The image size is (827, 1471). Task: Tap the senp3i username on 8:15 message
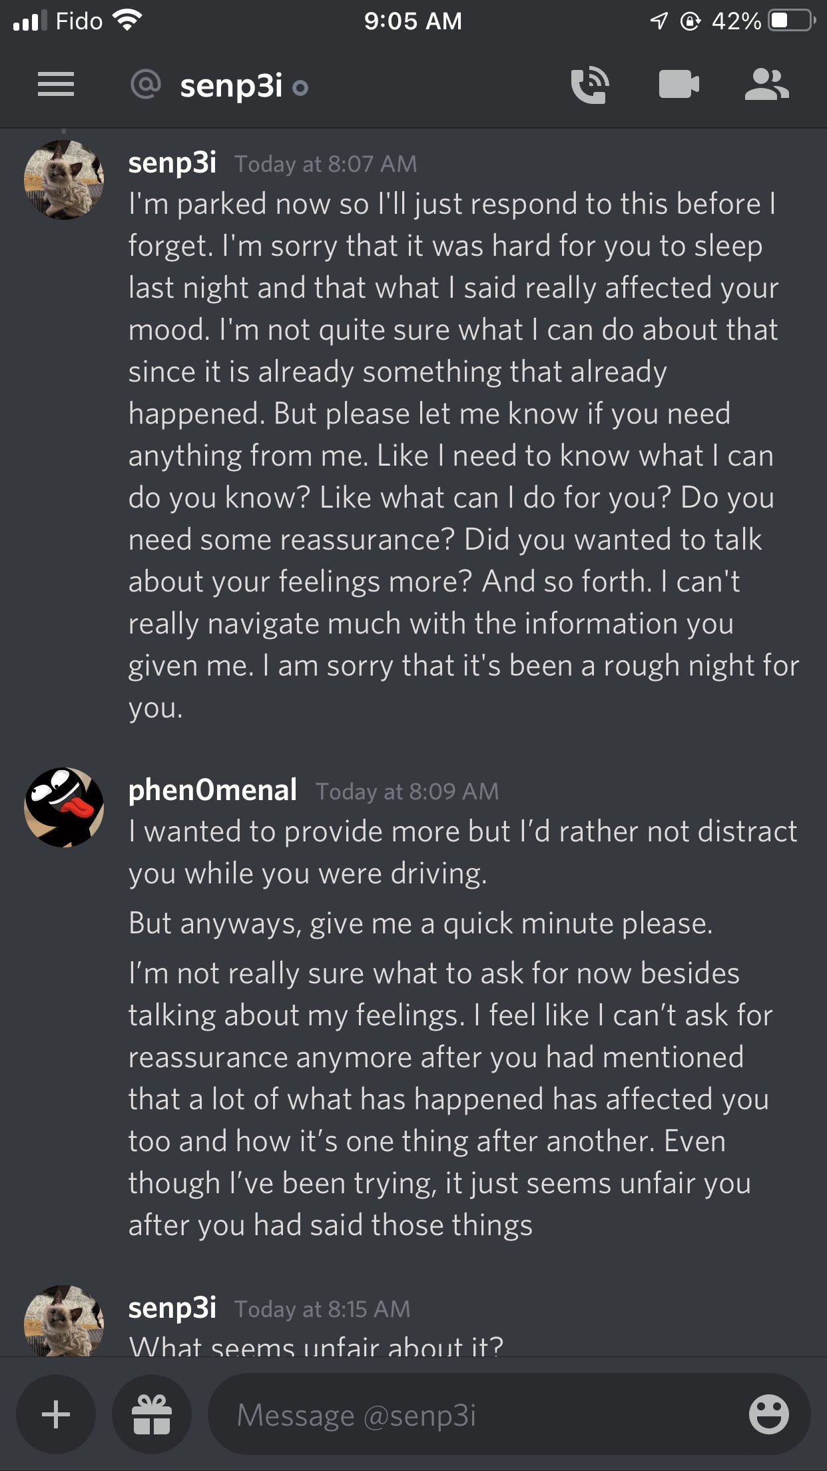point(172,1308)
